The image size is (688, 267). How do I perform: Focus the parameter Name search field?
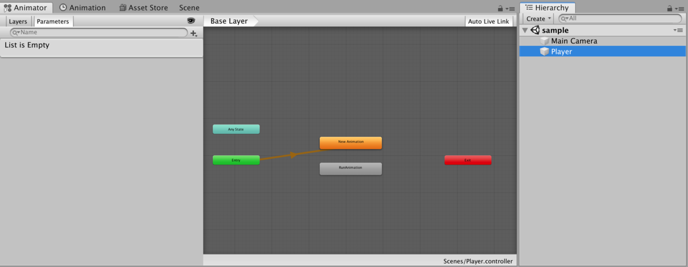point(99,33)
